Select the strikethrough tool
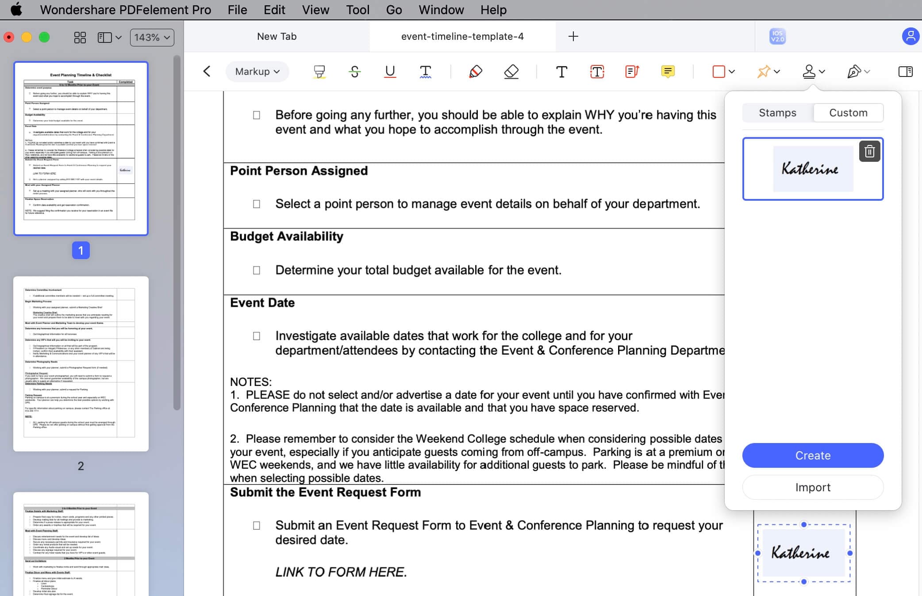The height and width of the screenshot is (596, 922). click(x=354, y=72)
